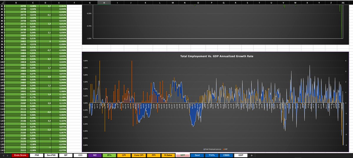Select column E header
This screenshot has width=353, height=158.
coord(59,2)
